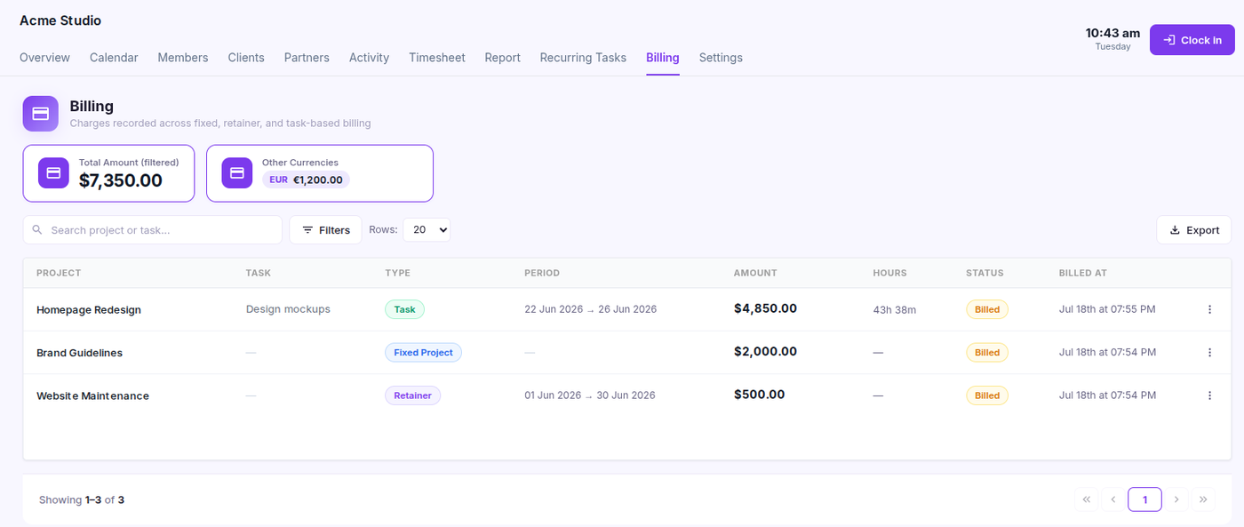Click the Website Maintenance project name

click(92, 395)
